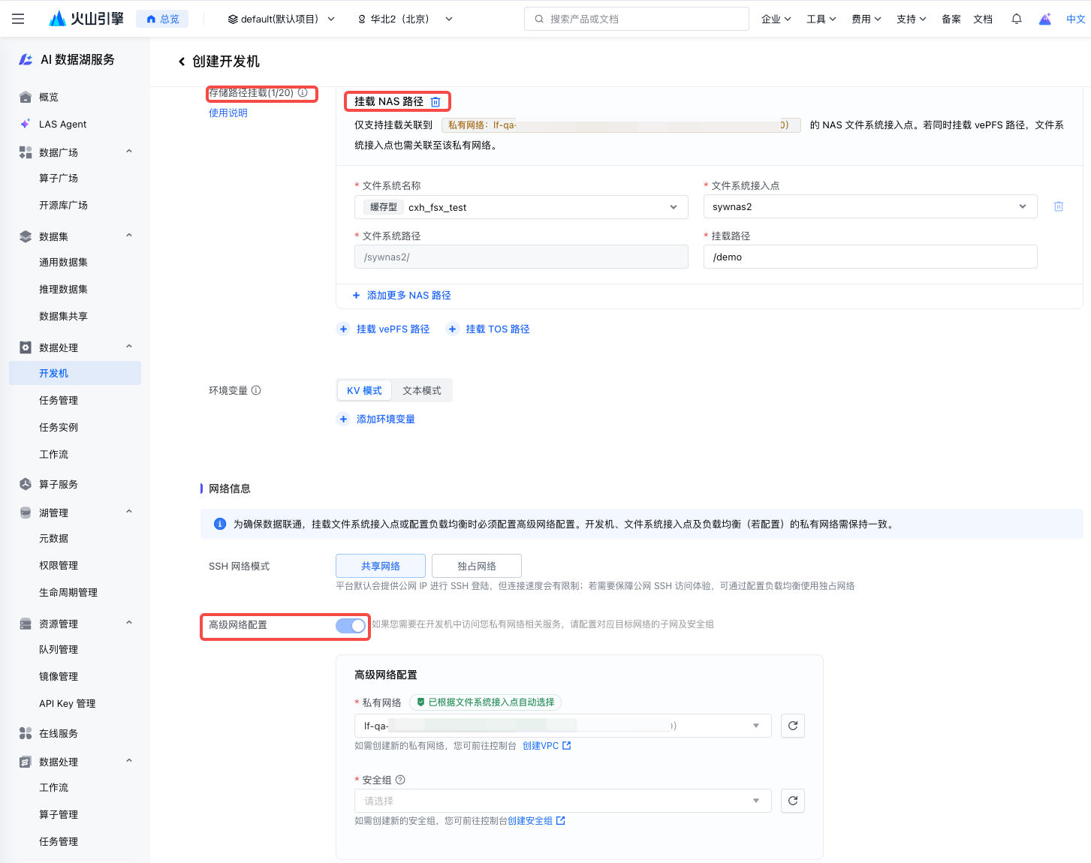Image resolution: width=1091 pixels, height=863 pixels.
Task: Open 任务实例 in the sidebar
Action: coord(59,427)
